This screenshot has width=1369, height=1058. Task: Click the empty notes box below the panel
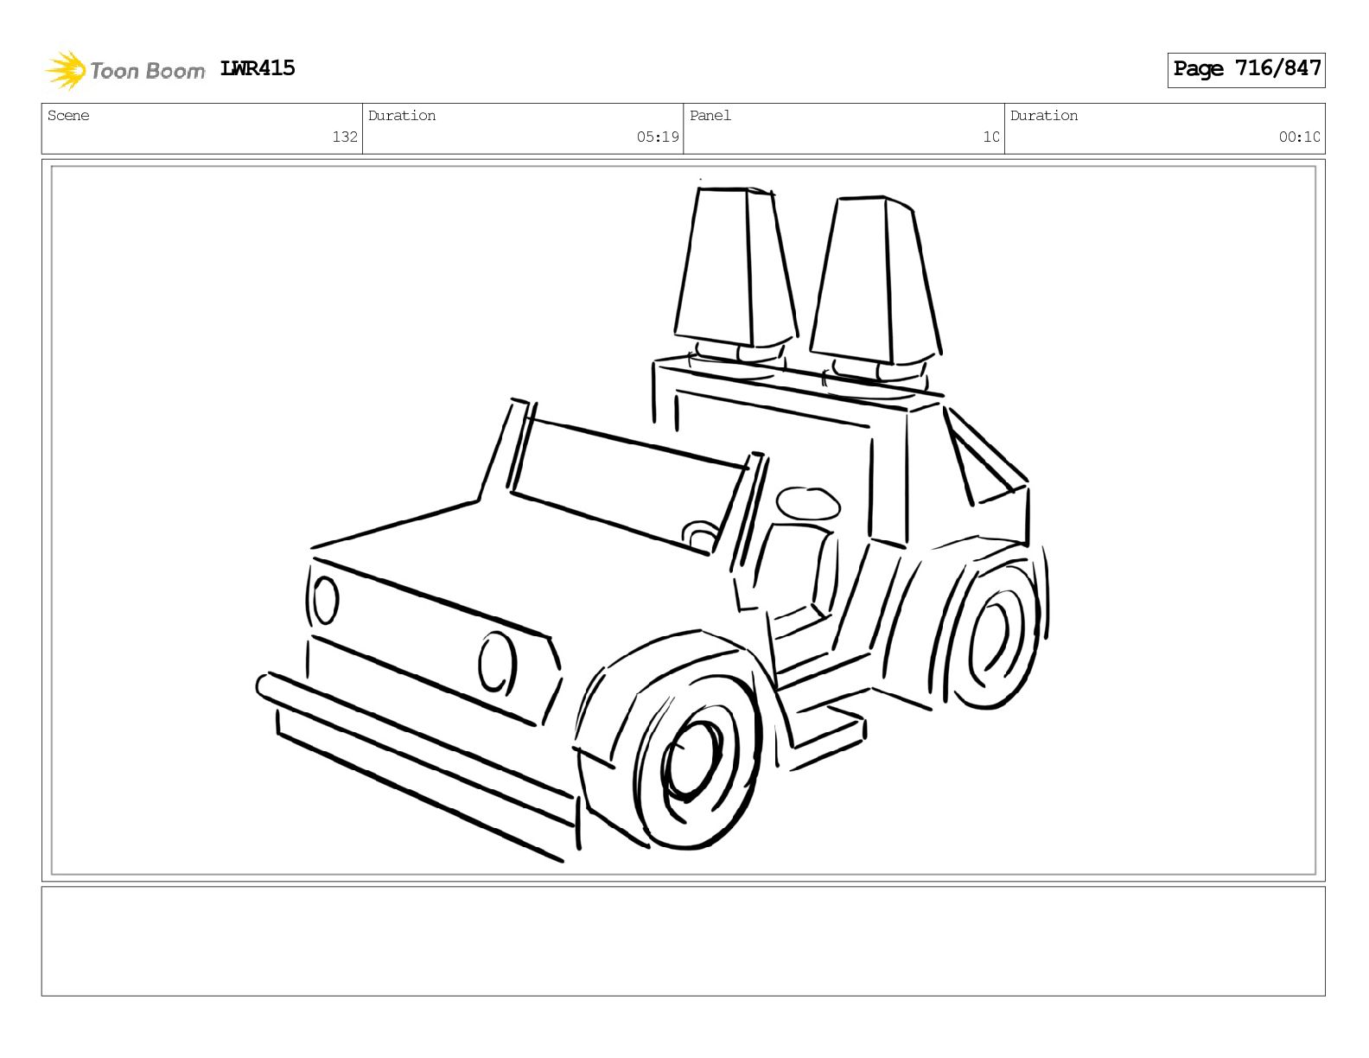683,941
